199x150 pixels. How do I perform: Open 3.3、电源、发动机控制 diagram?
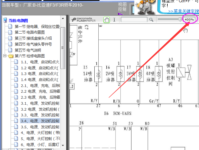40,115
